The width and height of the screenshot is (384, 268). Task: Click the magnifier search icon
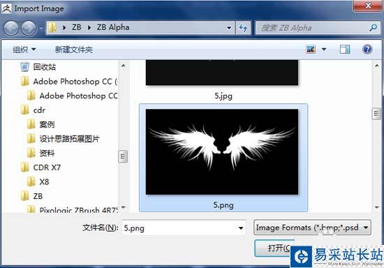[x=374, y=27]
